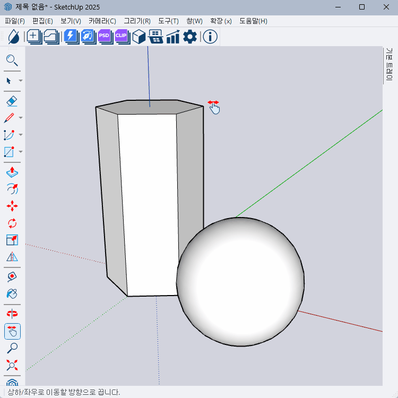Use the Tape Measure tool
The width and height of the screenshot is (398, 398).
[12, 276]
